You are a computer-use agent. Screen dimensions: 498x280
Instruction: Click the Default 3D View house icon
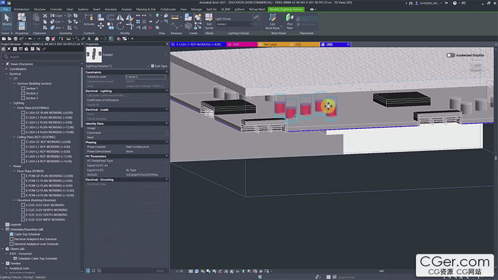pyautogui.click(x=97, y=38)
